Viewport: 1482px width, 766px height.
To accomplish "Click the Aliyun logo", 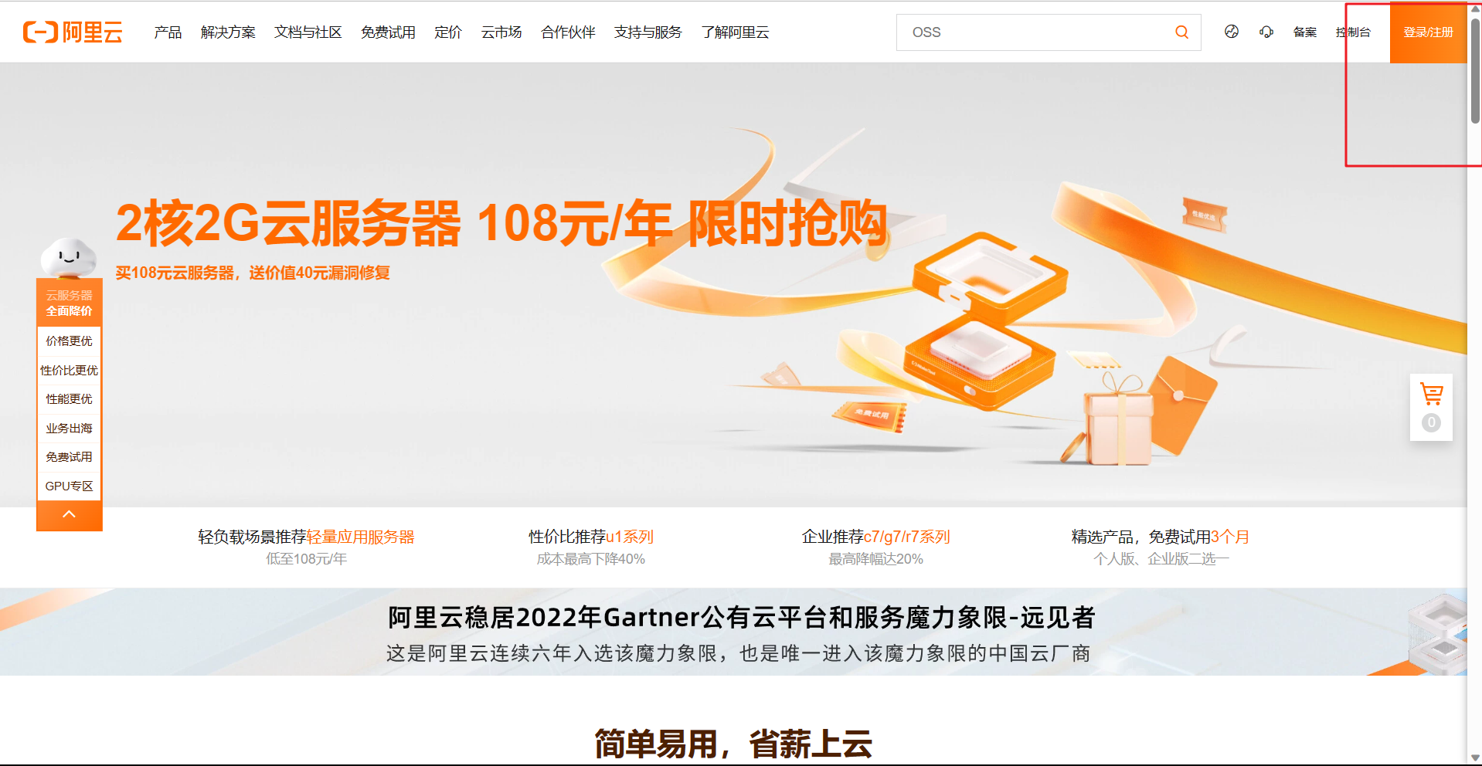I will pyautogui.click(x=73, y=32).
